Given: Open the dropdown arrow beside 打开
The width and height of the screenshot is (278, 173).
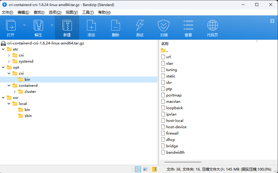Looking at the screenshot, I should point(25,25).
